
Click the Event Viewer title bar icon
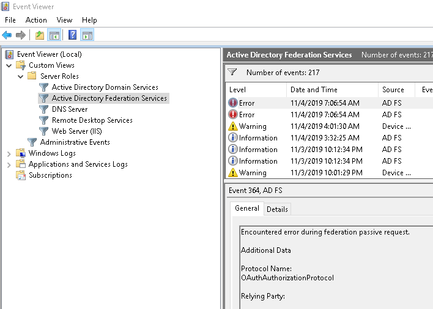[5, 6]
